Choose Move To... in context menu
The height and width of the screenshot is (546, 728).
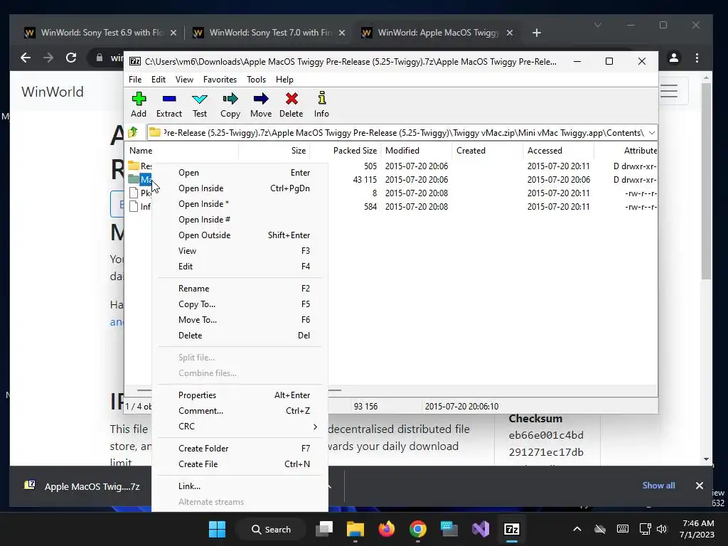click(240, 319)
